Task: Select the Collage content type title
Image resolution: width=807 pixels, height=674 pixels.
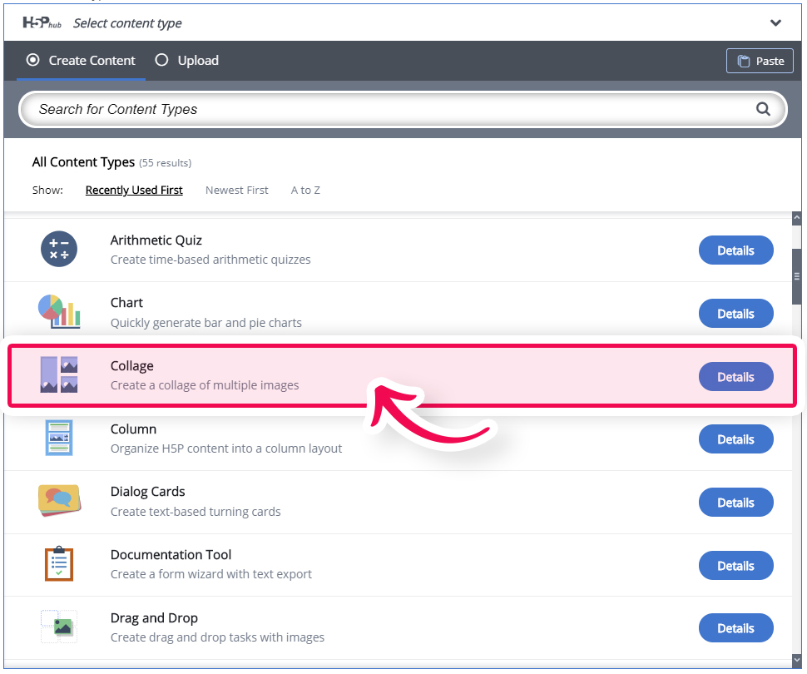Action: (x=131, y=365)
